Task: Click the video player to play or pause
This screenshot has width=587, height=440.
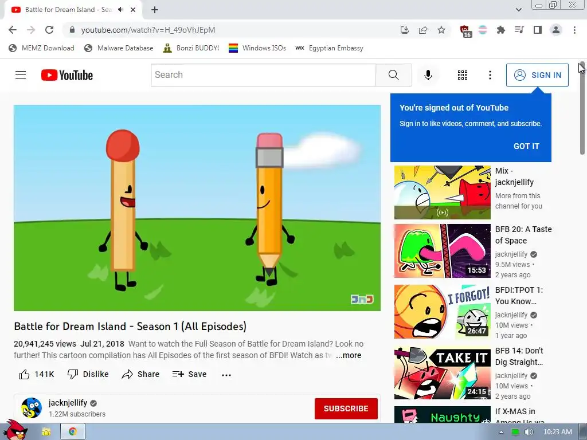Action: click(197, 207)
